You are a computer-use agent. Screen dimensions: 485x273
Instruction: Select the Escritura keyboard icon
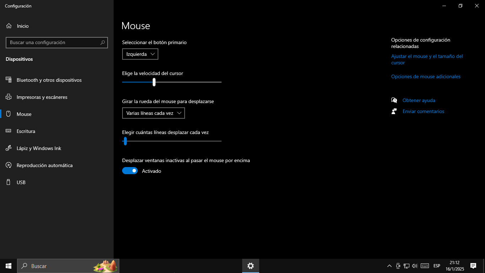coord(9,131)
